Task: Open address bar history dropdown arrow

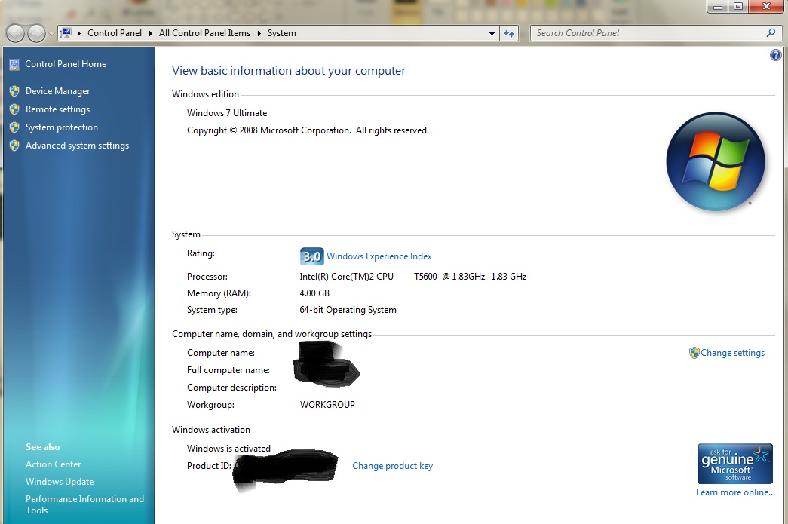Action: pos(492,34)
